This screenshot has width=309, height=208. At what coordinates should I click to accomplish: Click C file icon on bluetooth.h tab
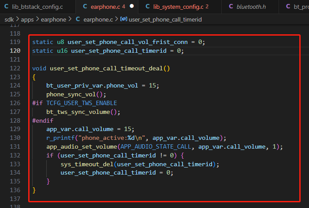(231, 7)
